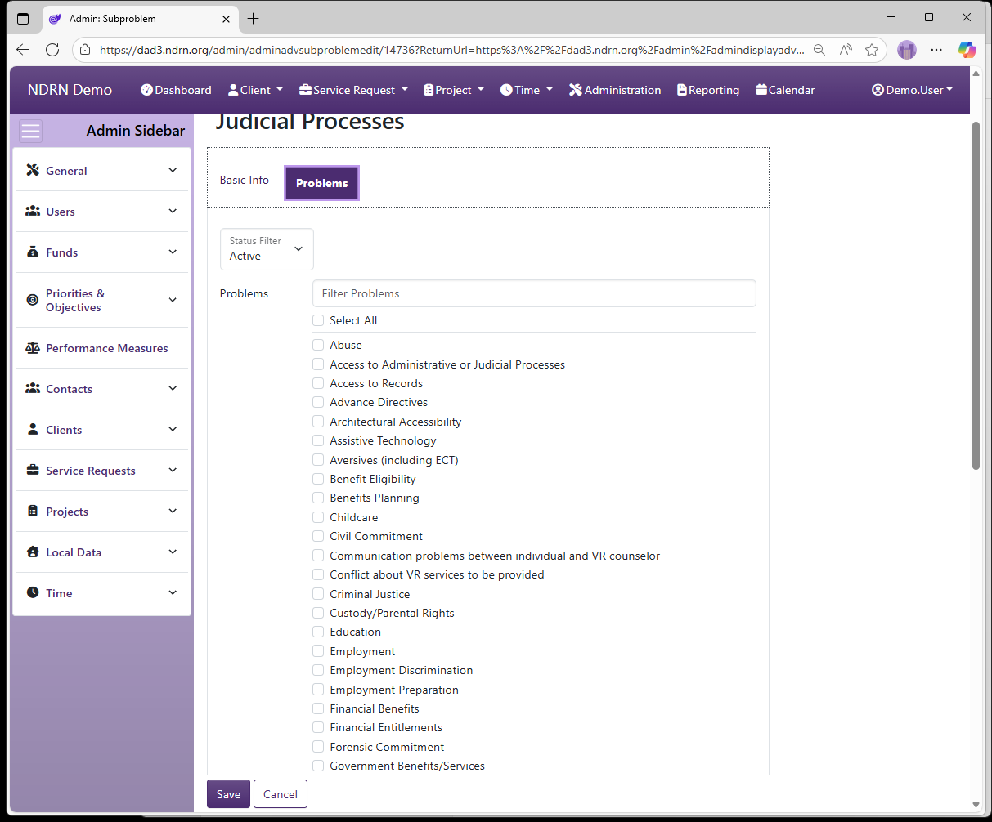The image size is (992, 822).
Task: Open the Service Request navbar menu
Action: (353, 90)
